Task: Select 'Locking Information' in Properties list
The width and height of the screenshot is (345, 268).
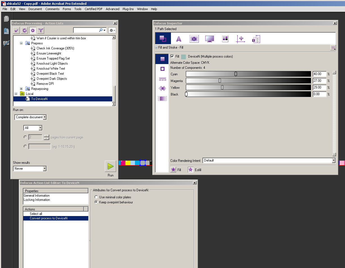Action: pyautogui.click(x=56, y=200)
